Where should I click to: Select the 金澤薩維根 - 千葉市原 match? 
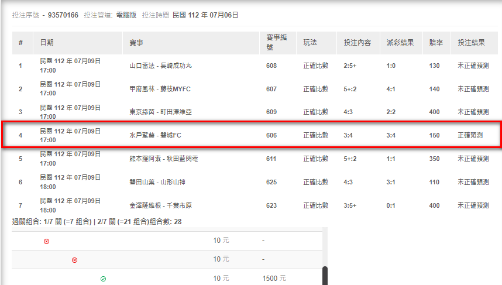click(160, 205)
